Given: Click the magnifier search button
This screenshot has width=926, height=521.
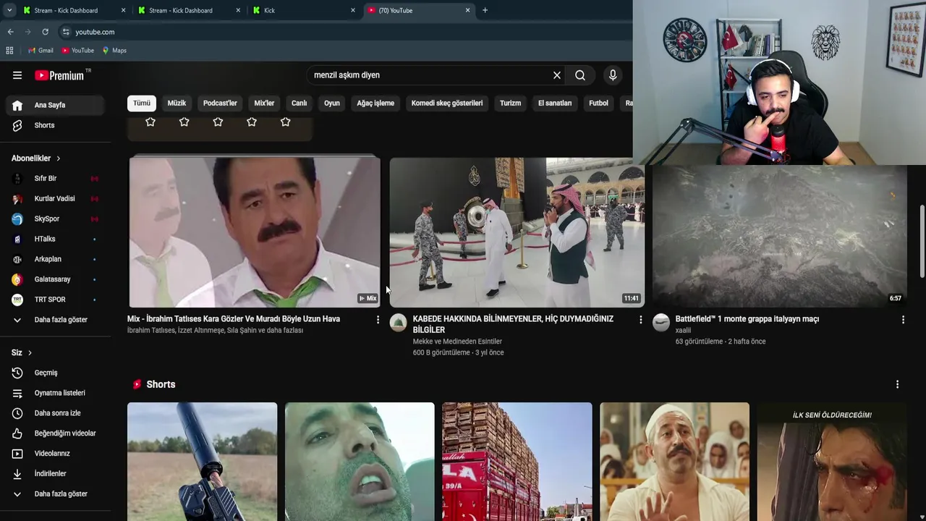Looking at the screenshot, I should point(580,75).
